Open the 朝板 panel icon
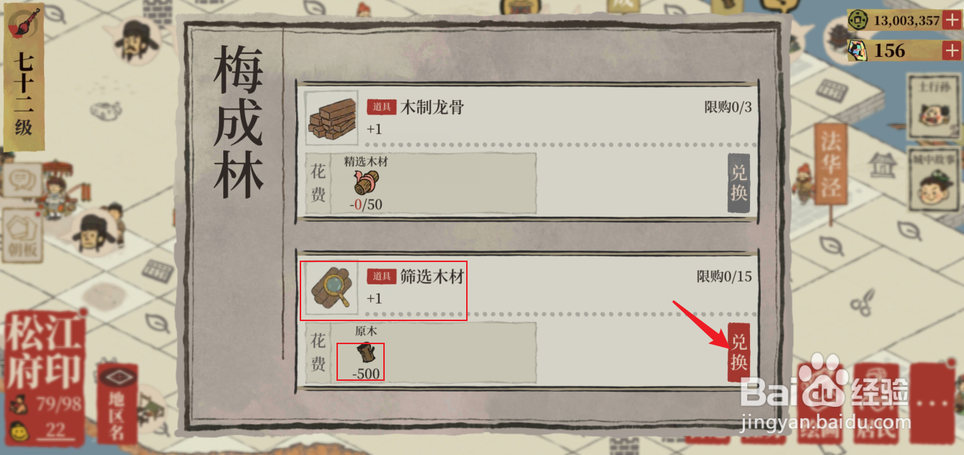Image resolution: width=964 pixels, height=455 pixels. (x=22, y=235)
